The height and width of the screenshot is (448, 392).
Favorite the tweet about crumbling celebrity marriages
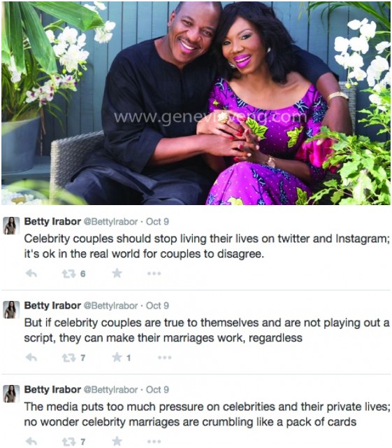coord(117,441)
